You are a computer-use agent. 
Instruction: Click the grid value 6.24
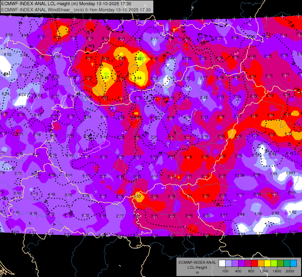coord(22,95)
